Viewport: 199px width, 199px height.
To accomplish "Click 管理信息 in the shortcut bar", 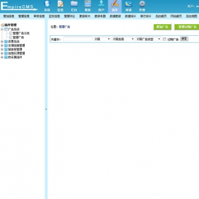I will [24, 16].
